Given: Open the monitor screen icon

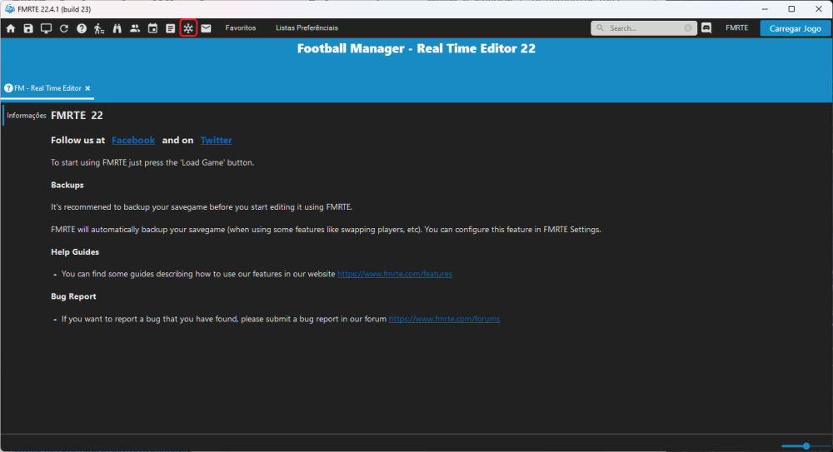Looking at the screenshot, I should [46, 28].
